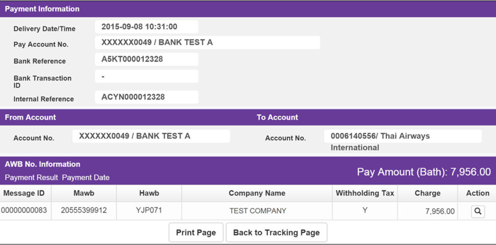The image size is (496, 245).
Task: Click the To Account number field
Action: pyautogui.click(x=403, y=136)
